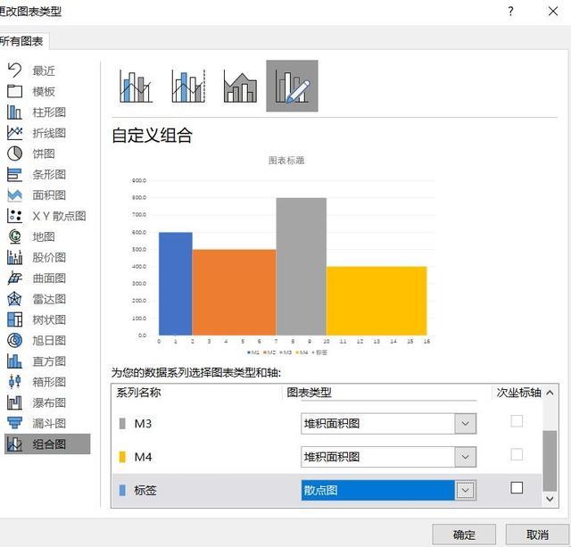
Task: Click the series list scrollbar thumb
Action: 550,460
